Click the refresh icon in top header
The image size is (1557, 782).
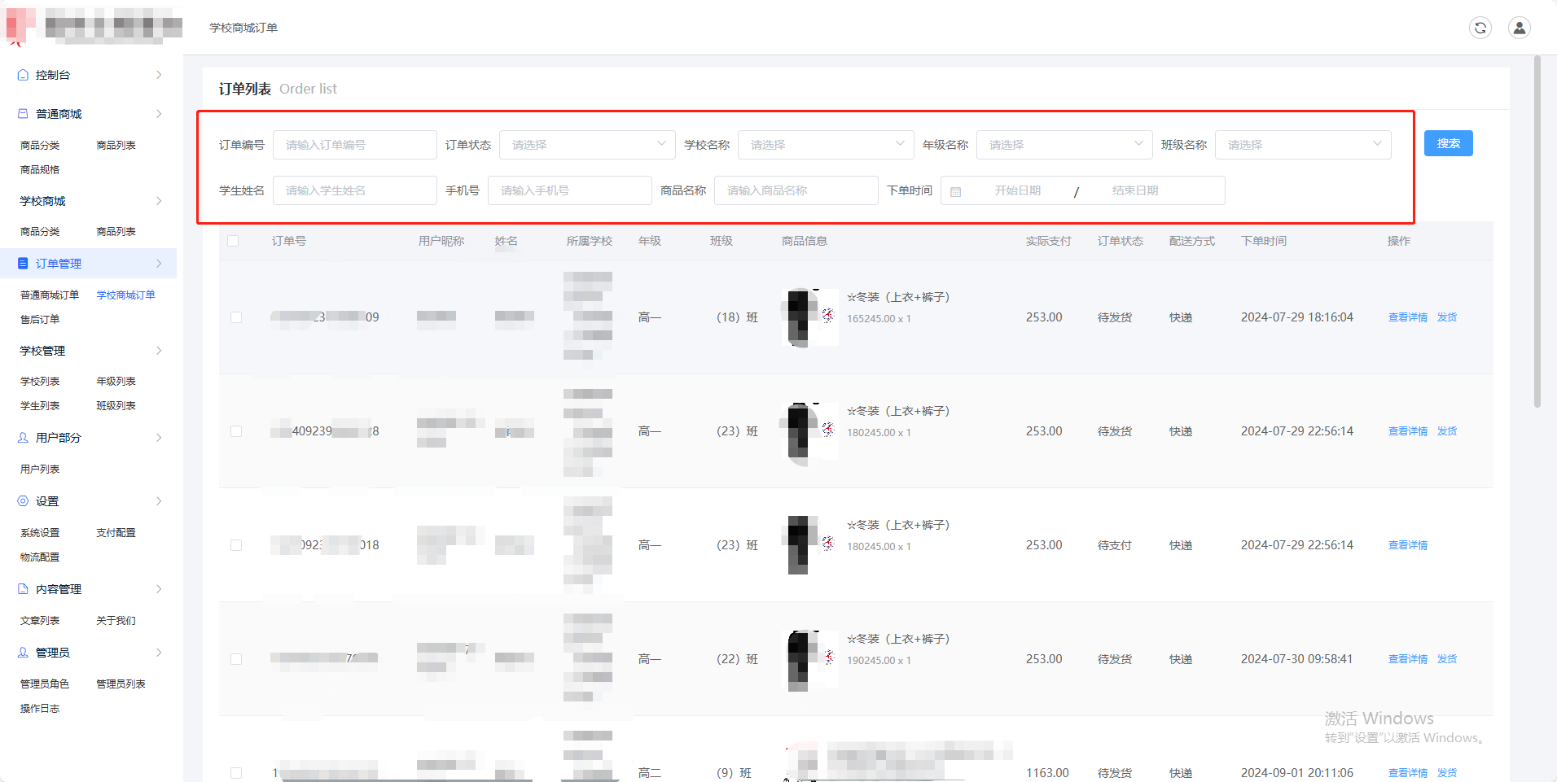pyautogui.click(x=1480, y=28)
